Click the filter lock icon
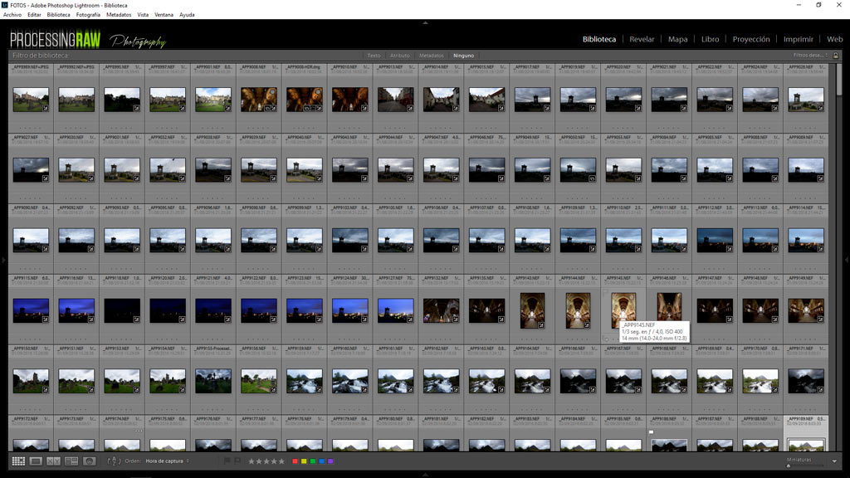 coord(836,56)
